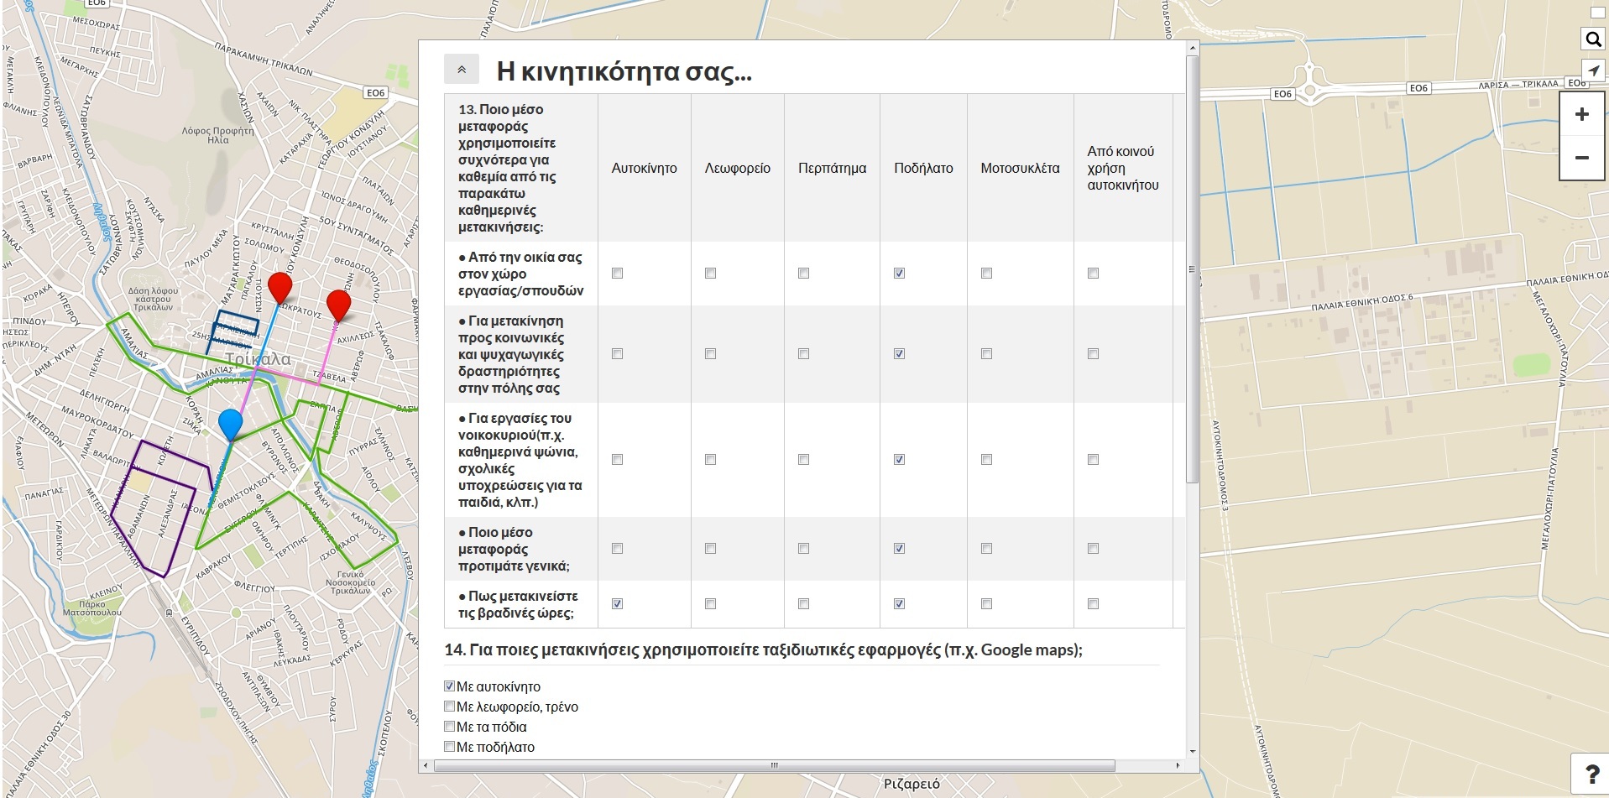Click the locate-me arrow icon
Viewport: 1609px width, 798px height.
point(1592,71)
